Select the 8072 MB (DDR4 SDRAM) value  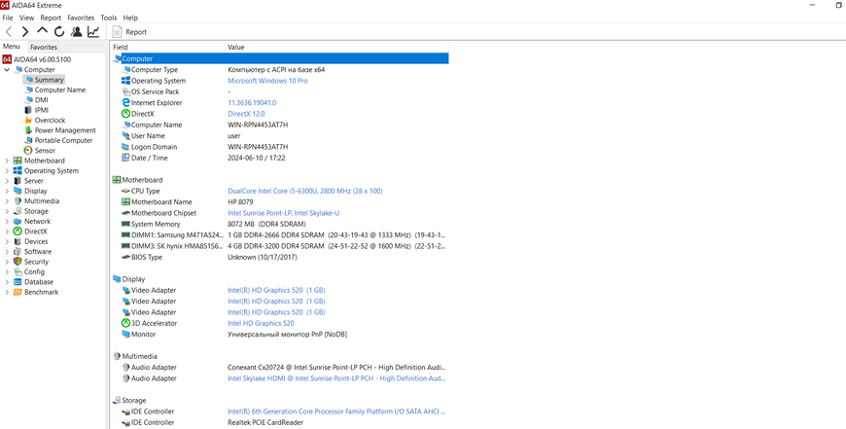267,224
